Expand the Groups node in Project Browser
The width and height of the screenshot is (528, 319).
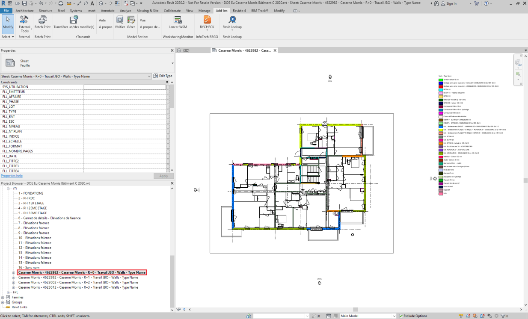tap(3, 302)
